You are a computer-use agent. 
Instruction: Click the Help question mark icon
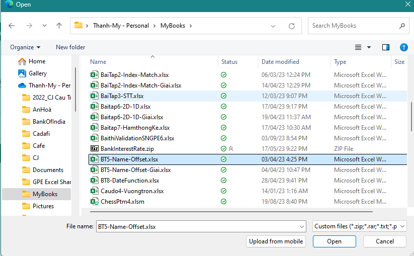click(x=403, y=47)
